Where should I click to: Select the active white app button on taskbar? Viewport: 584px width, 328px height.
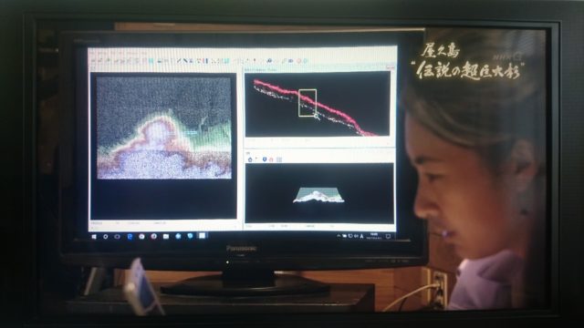tap(202, 236)
